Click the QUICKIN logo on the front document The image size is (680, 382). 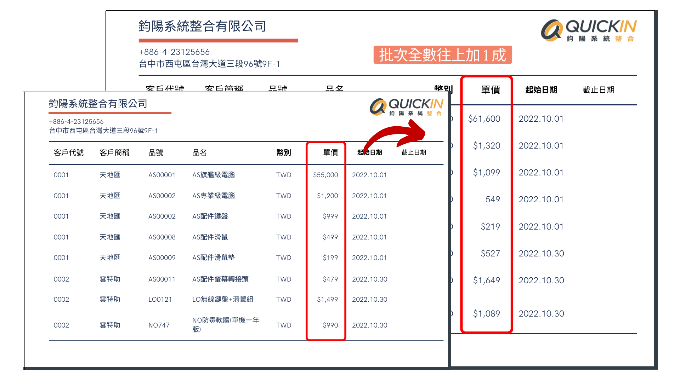[x=407, y=107]
